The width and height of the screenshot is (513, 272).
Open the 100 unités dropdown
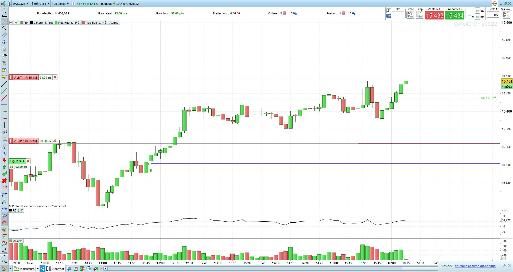click(x=60, y=4)
